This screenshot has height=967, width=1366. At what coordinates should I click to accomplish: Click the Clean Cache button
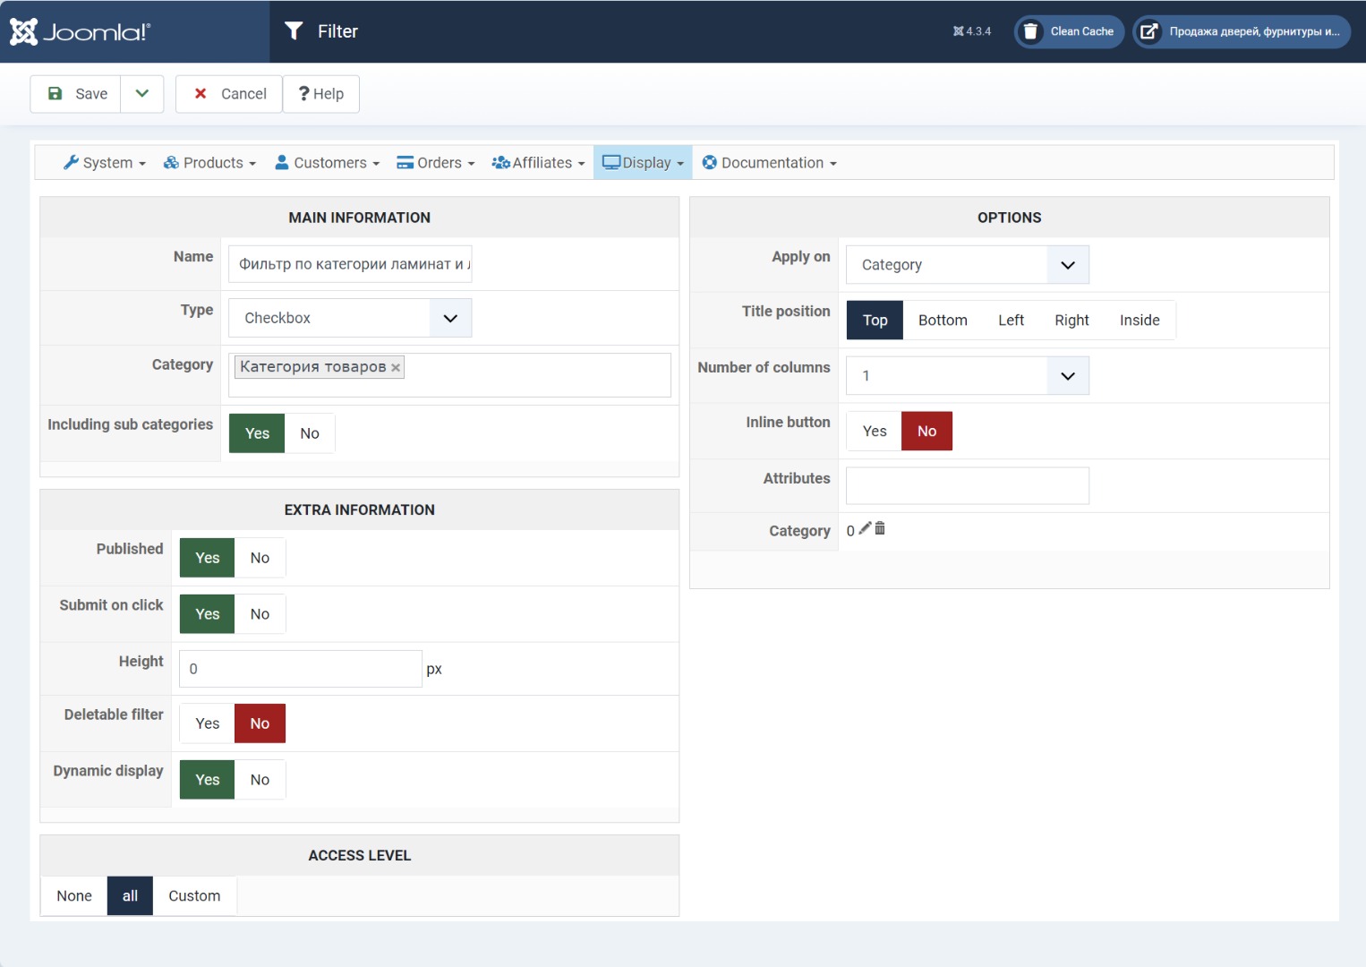coord(1069,32)
